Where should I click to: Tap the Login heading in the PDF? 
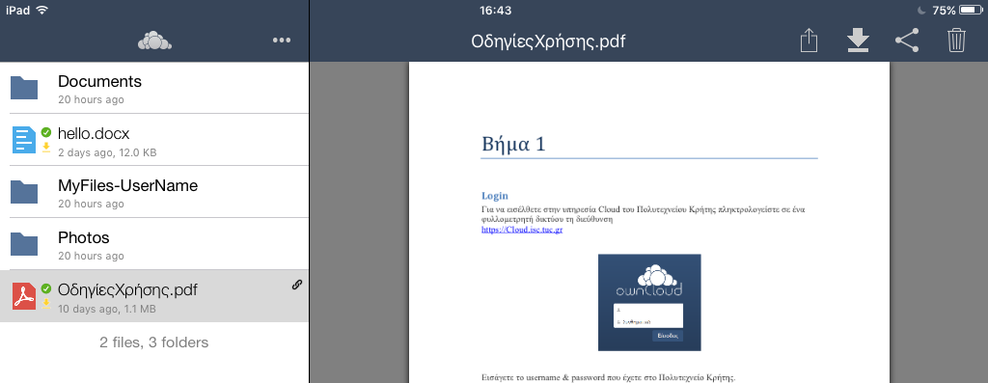[495, 196]
